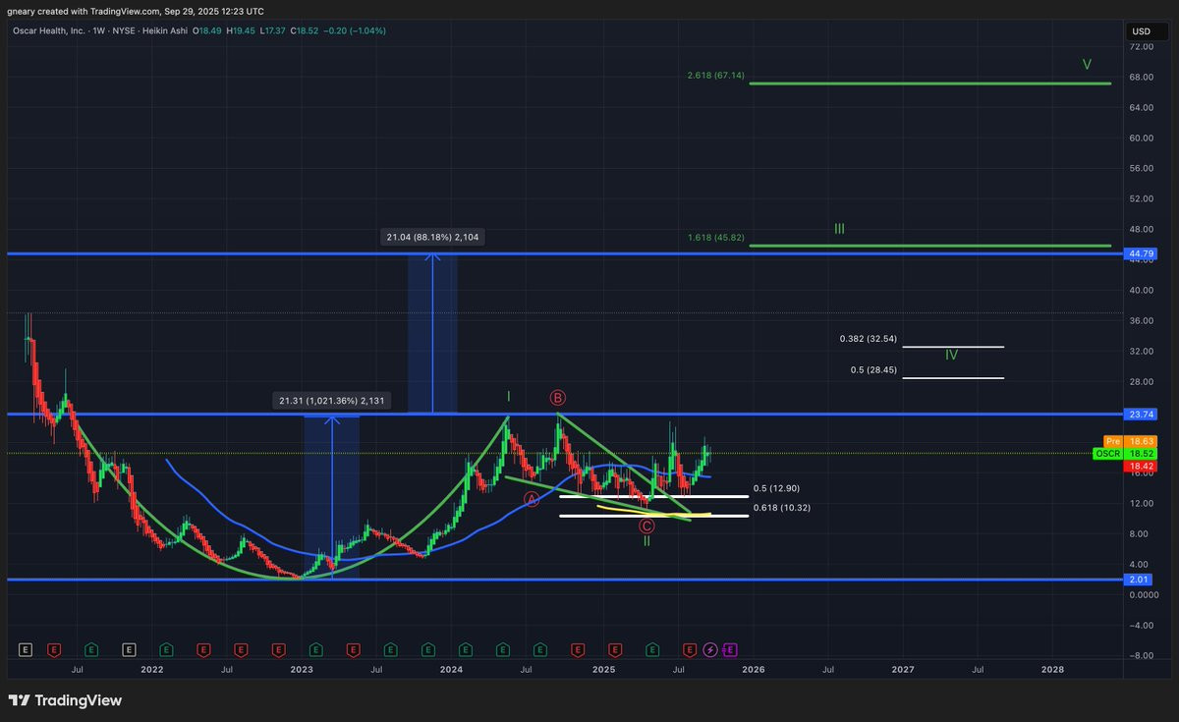Select the green wave I label

[x=508, y=396]
